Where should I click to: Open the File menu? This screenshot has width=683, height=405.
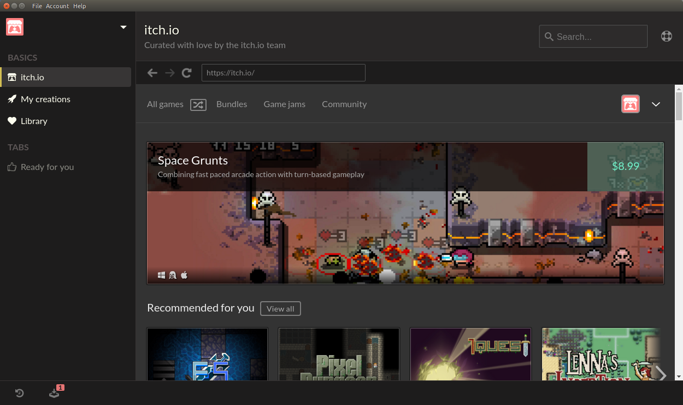click(x=37, y=6)
